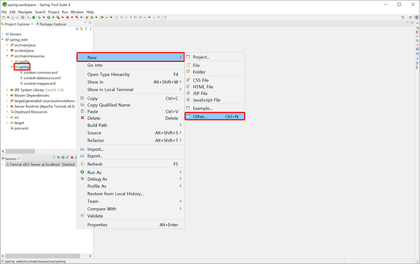Open the Navigate menu
Image resolution: width=420 pixels, height=264 pixels.
pos(25,12)
